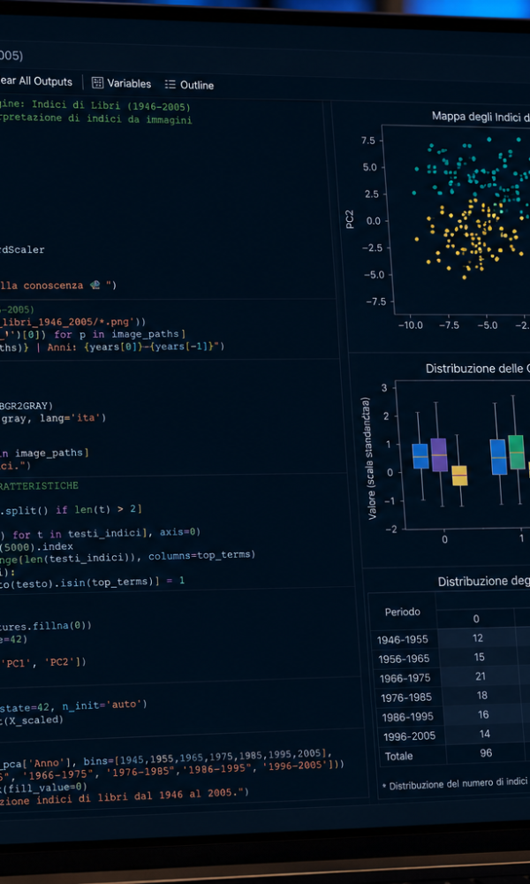Select the '1986-1995' row label

(x=407, y=717)
